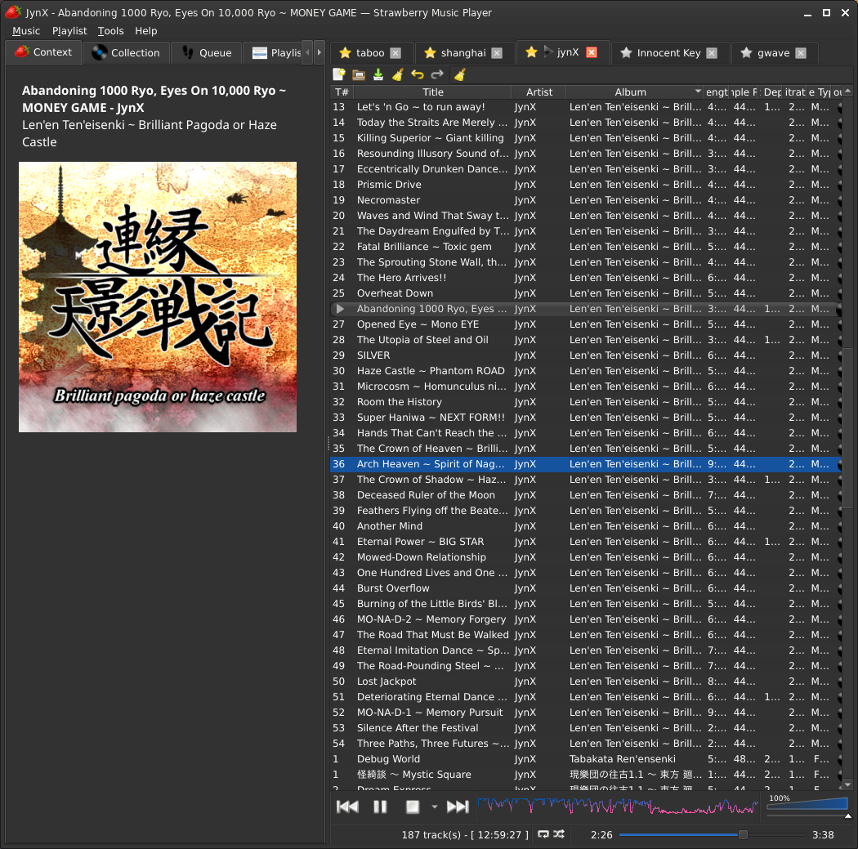Click the star on the shanghai tab
The height and width of the screenshot is (849, 858).
point(430,53)
